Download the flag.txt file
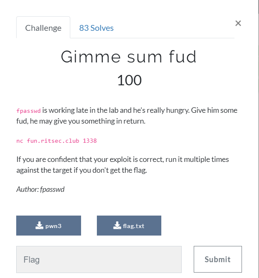Screen dimensions: 259x278 pos(129,226)
